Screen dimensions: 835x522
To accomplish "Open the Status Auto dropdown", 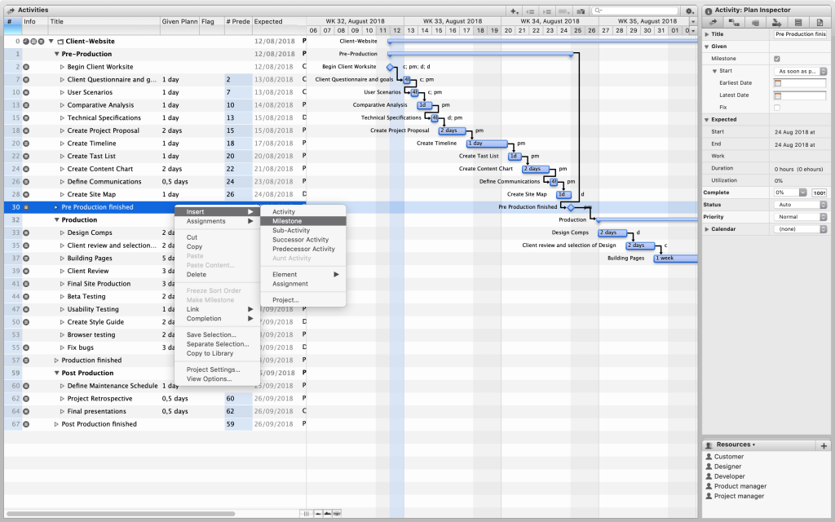I will (800, 205).
